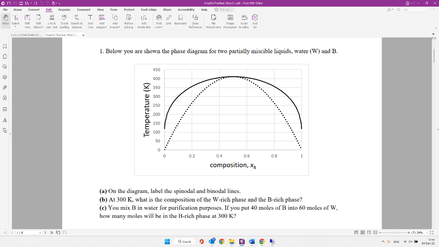Click the Print icon in title bar
Screen dimensions: 439x247
21,3
